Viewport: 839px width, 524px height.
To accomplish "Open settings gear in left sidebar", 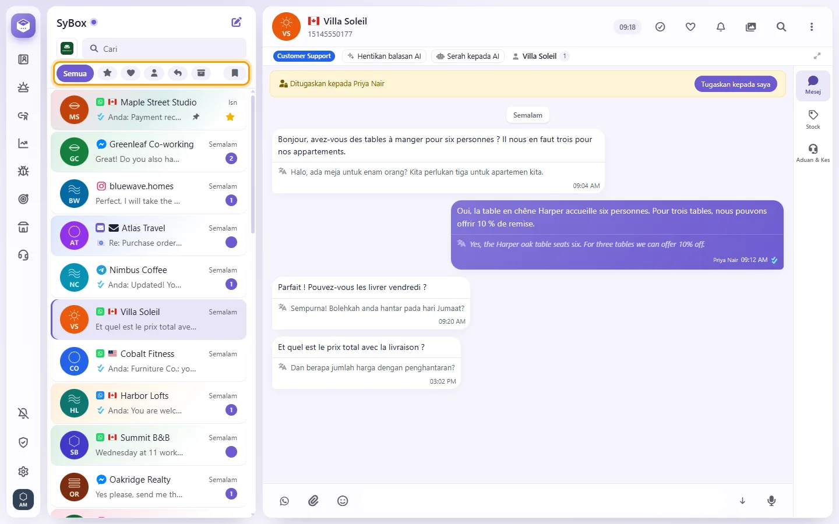I will tap(23, 472).
